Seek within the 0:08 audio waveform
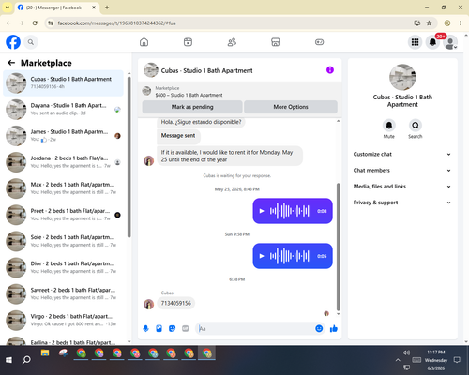 290,211
